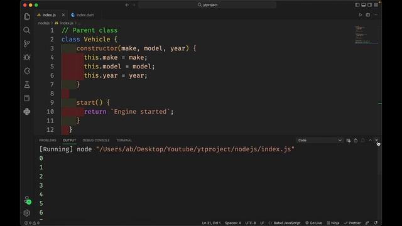Viewport: 402px width, 226px height.
Task: Toggle output scroll lock icon
Action: (356, 141)
